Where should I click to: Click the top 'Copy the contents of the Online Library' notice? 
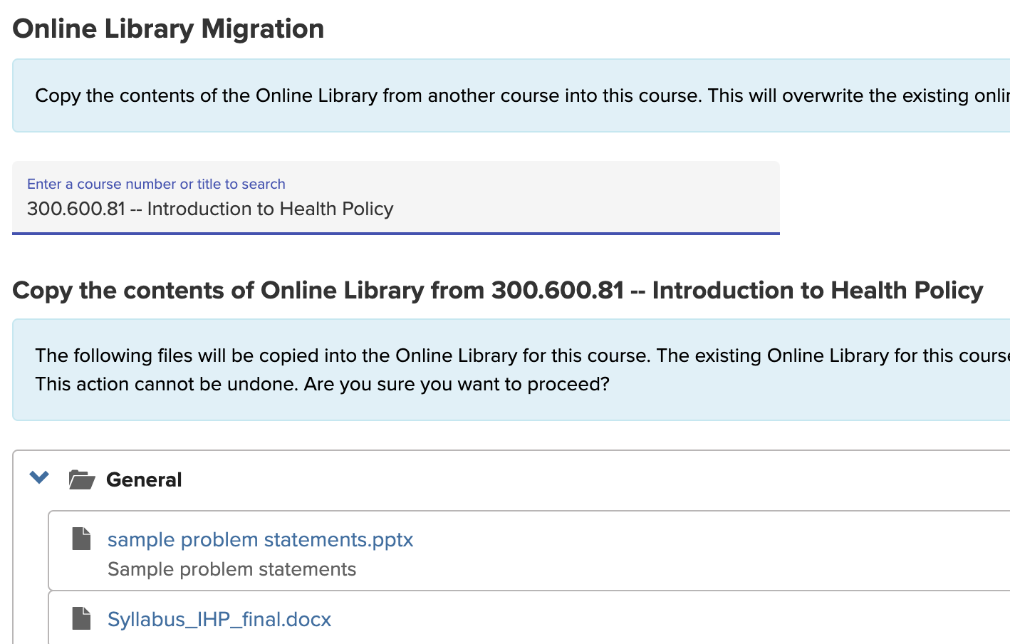point(522,95)
